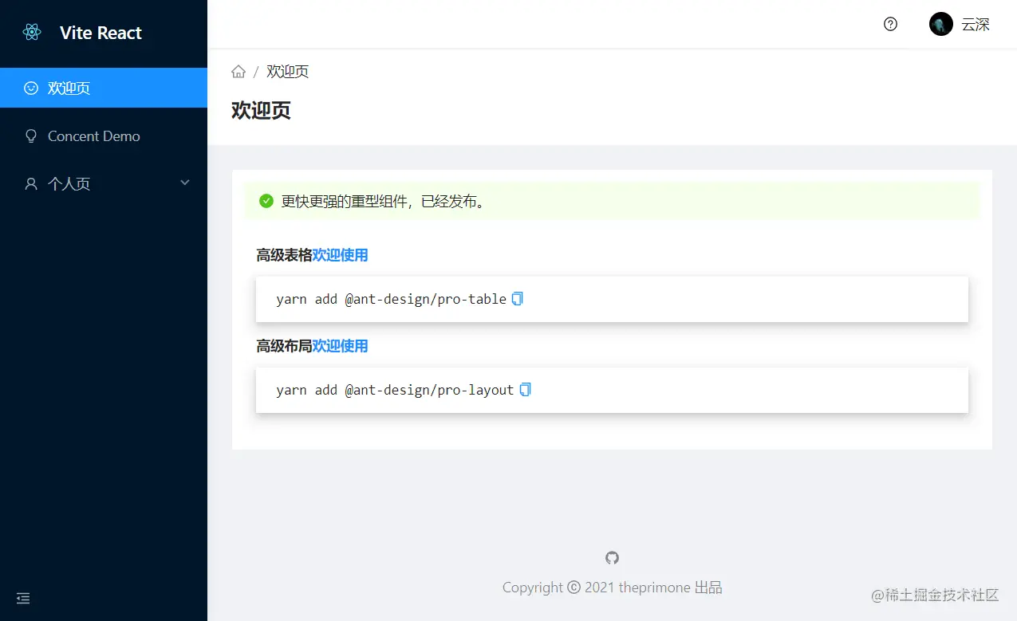Click the smiley icon beside 欢迎页 menu
The height and width of the screenshot is (621, 1017).
[31, 88]
